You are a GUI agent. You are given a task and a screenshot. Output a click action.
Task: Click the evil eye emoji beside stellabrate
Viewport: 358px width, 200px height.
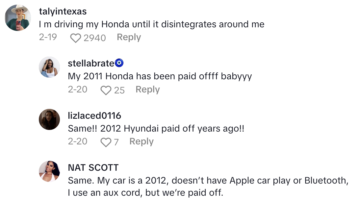click(x=119, y=63)
